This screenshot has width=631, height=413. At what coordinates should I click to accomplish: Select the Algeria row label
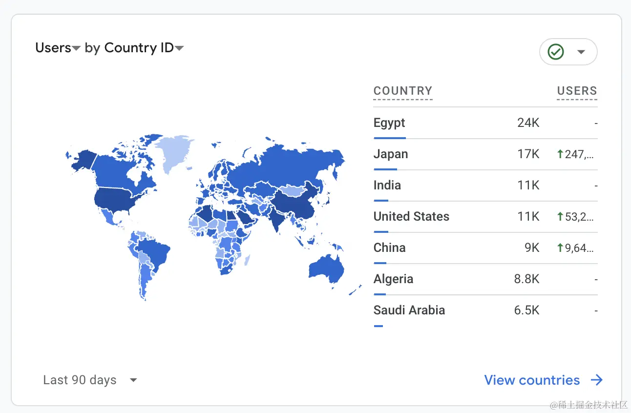393,279
